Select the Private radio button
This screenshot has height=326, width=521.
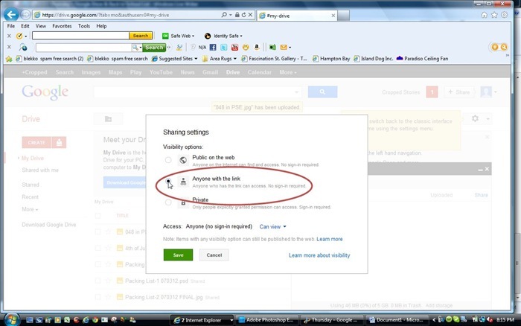coord(168,202)
